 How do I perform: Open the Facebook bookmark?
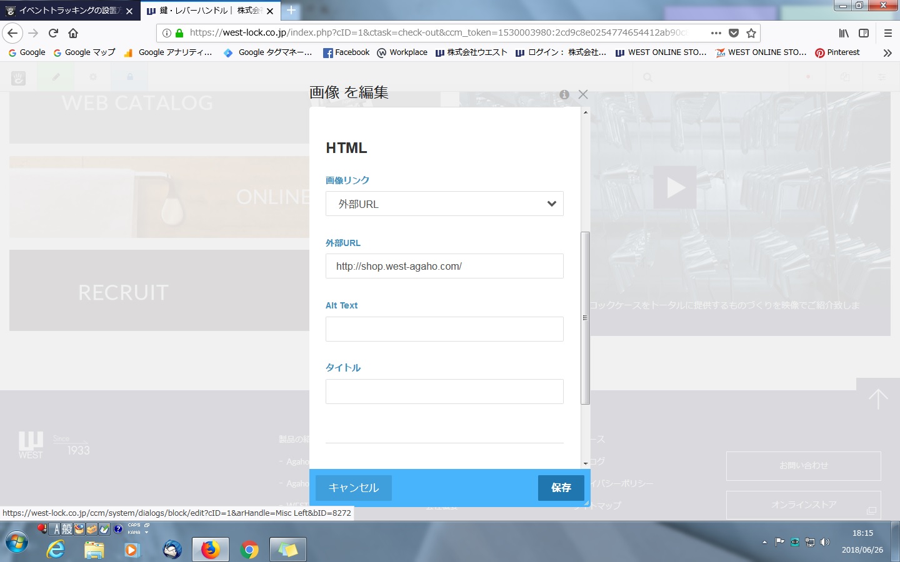pyautogui.click(x=346, y=52)
